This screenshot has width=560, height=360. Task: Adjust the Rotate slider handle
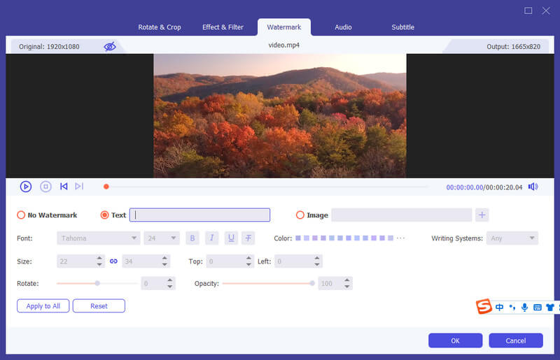pos(97,283)
